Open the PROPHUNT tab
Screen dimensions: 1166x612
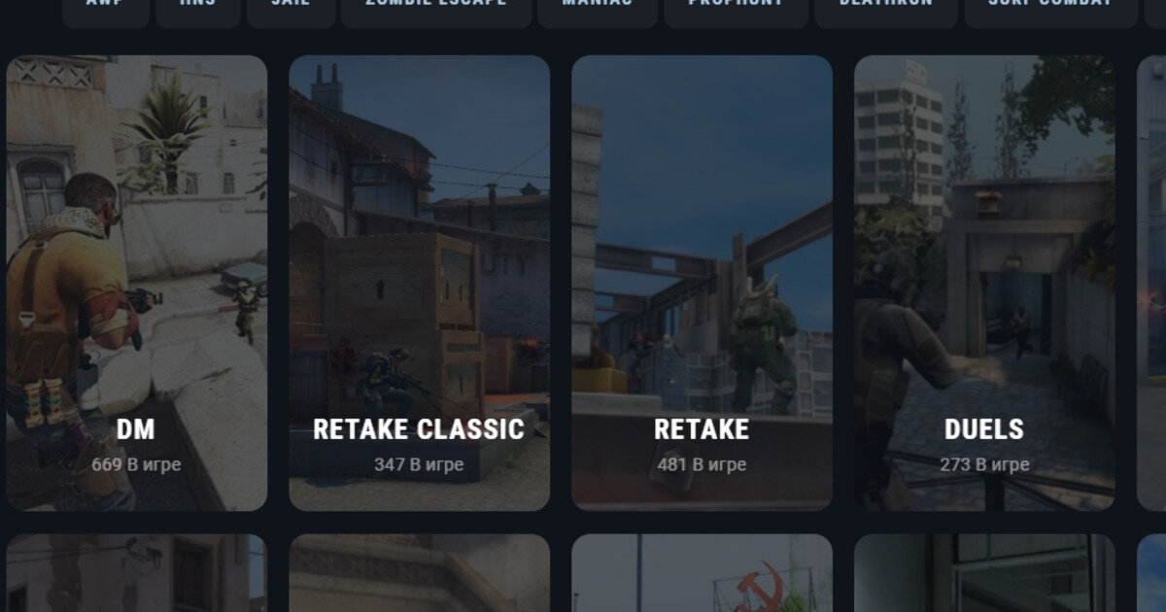[x=737, y=12]
